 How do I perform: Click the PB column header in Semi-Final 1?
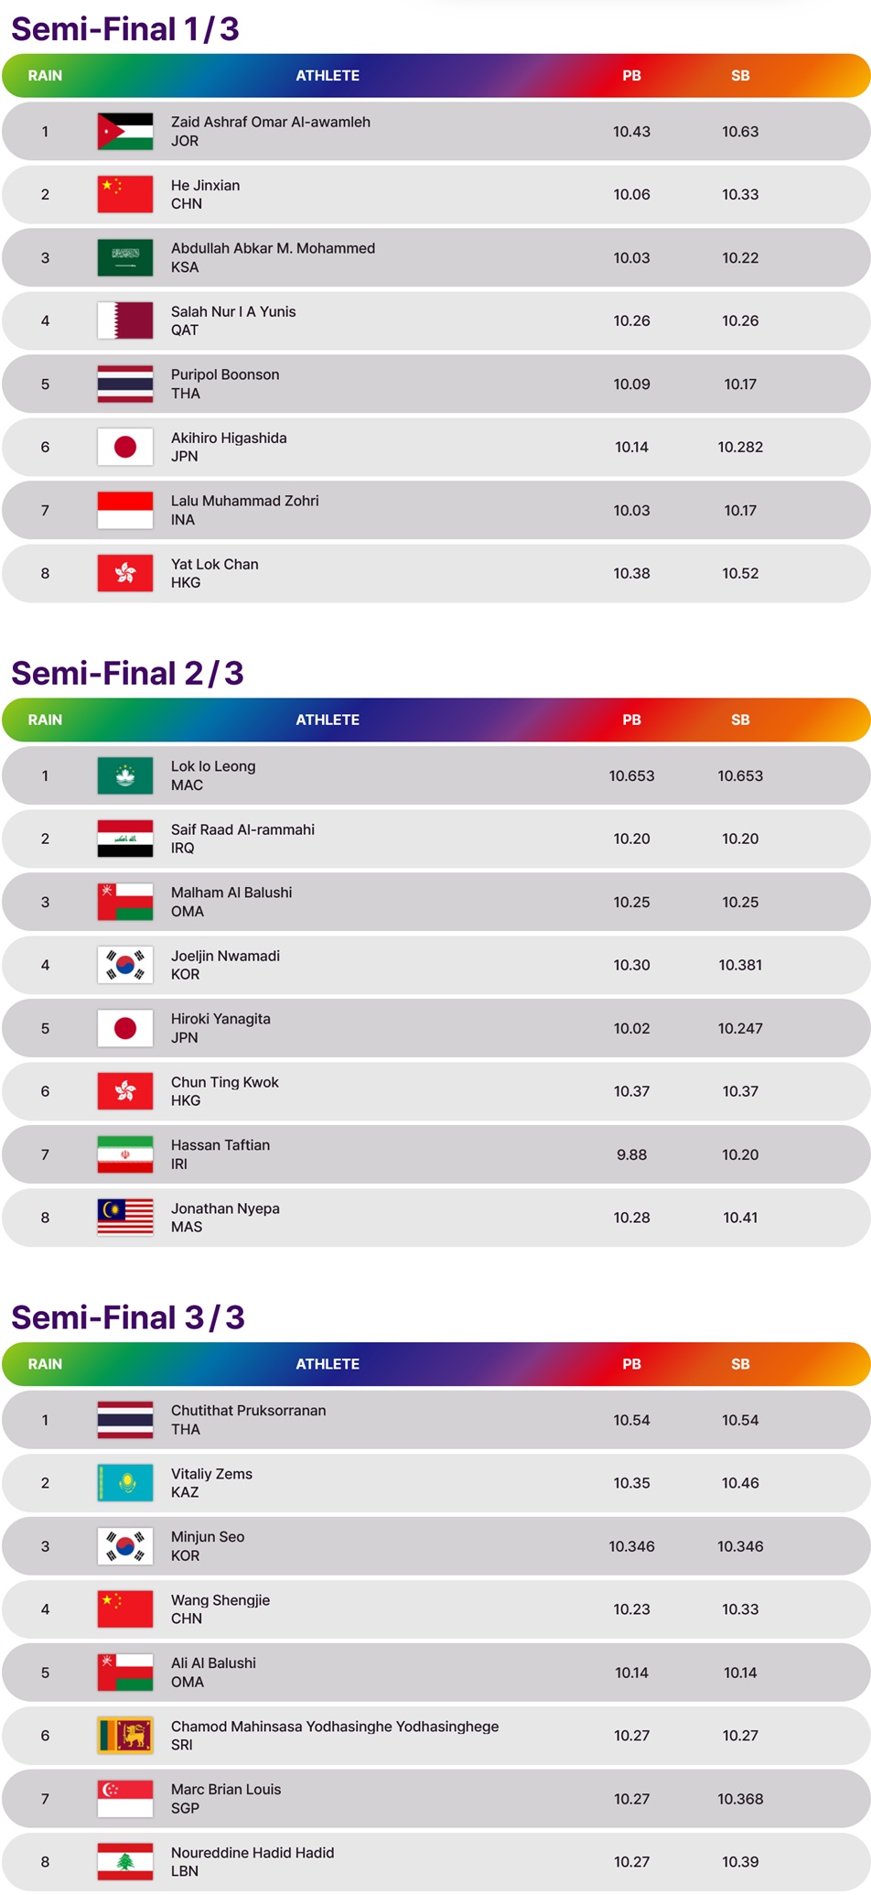point(632,76)
